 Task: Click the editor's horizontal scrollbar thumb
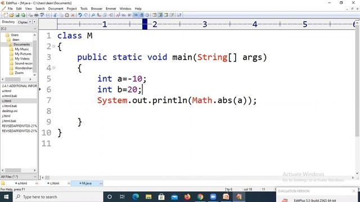click(47, 177)
